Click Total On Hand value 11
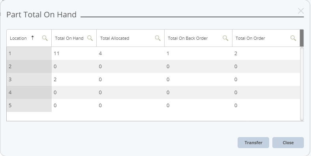 (56, 54)
